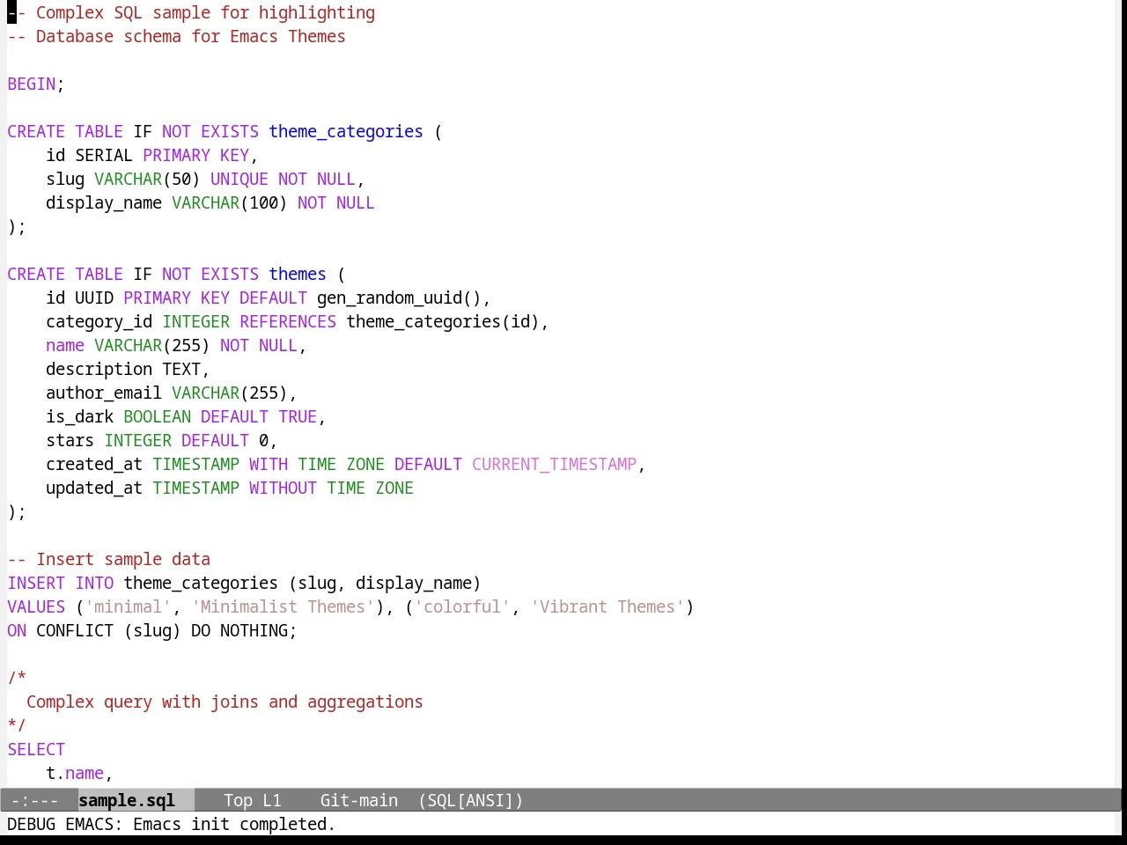Click the word SERIAL on the id line
1127x845 pixels.
click(104, 155)
